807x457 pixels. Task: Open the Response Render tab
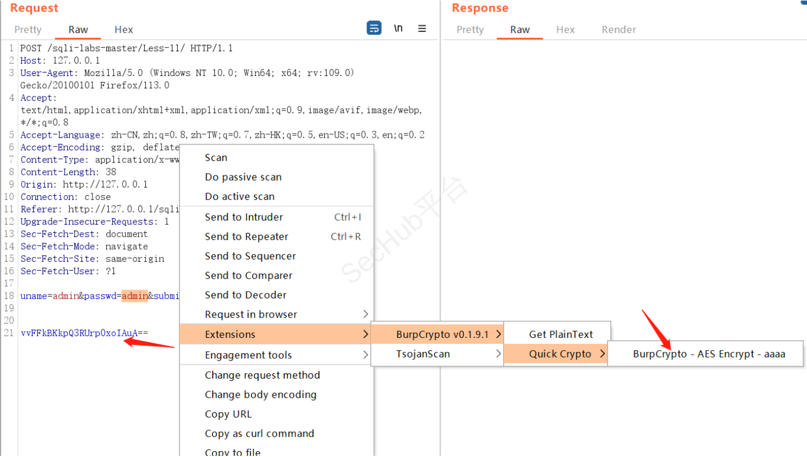point(618,30)
